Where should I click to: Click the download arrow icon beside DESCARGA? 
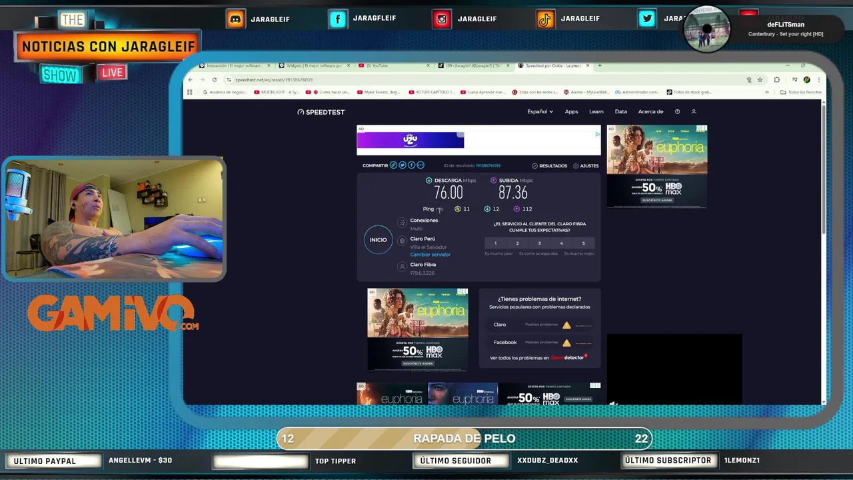[x=429, y=181]
